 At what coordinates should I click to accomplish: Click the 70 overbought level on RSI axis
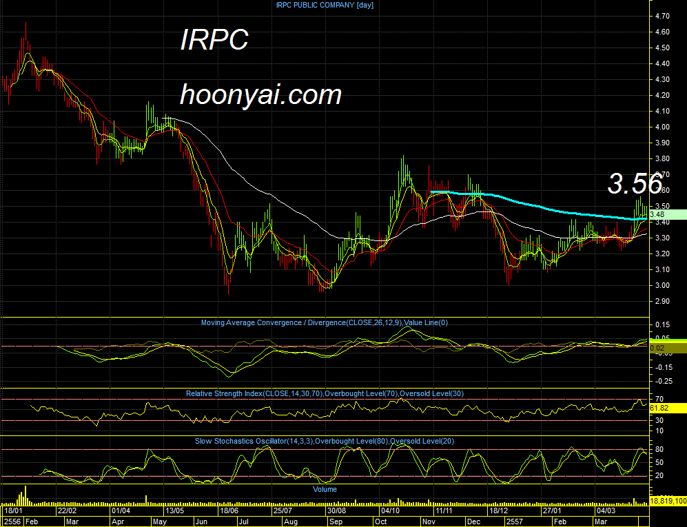click(x=659, y=399)
